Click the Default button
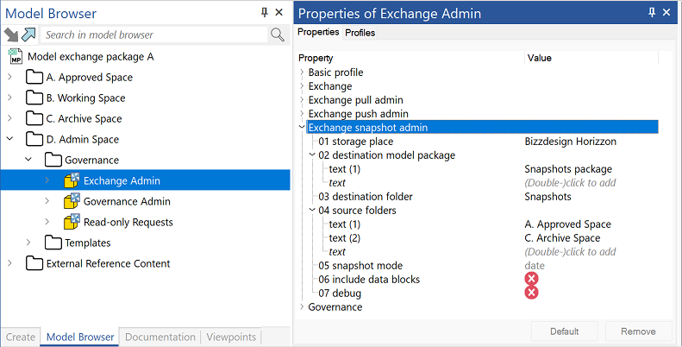The image size is (682, 347). [x=564, y=331]
